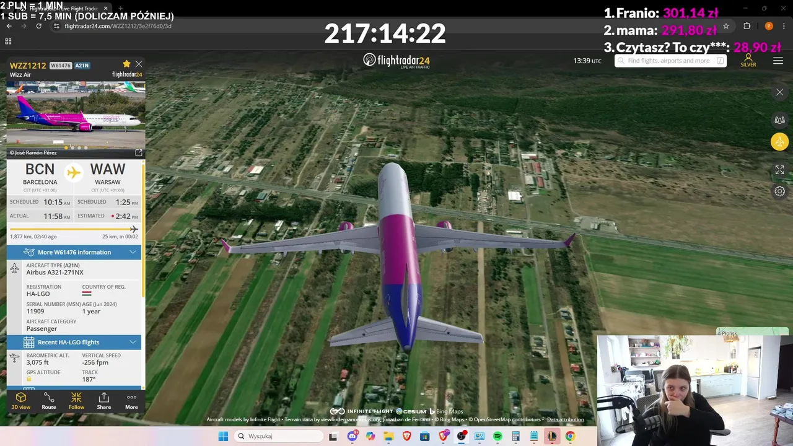Click the Airbus A321-271NX aircraft type
This screenshot has width=793, height=446.
(55, 273)
